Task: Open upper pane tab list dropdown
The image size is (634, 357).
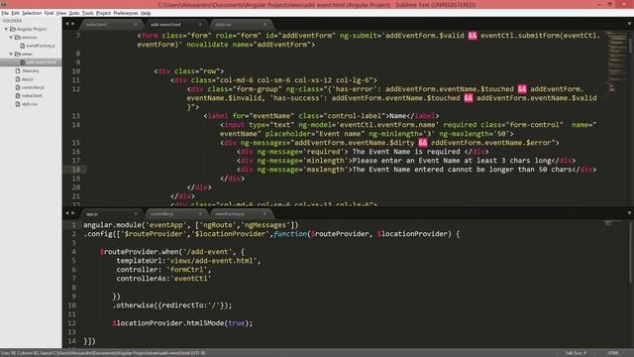Action: point(629,24)
